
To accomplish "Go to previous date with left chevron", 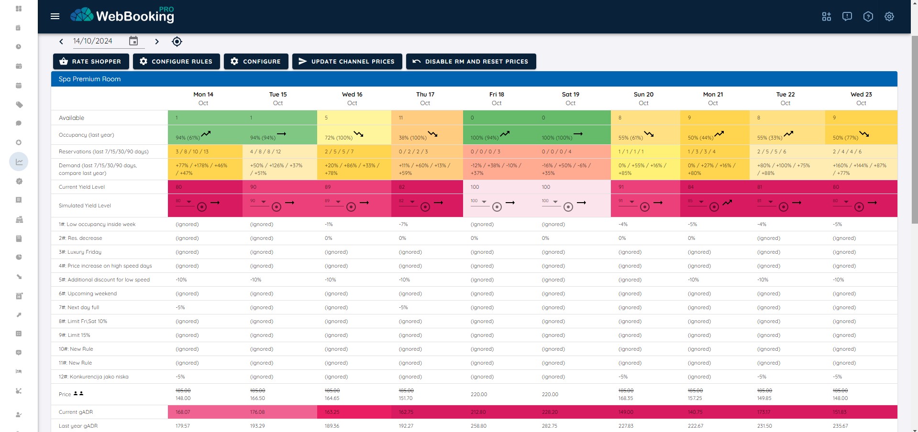I will click(61, 42).
